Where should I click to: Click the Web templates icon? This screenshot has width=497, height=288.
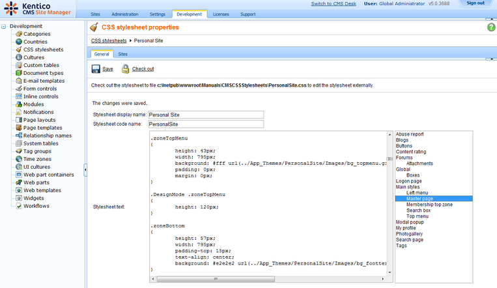coord(19,190)
